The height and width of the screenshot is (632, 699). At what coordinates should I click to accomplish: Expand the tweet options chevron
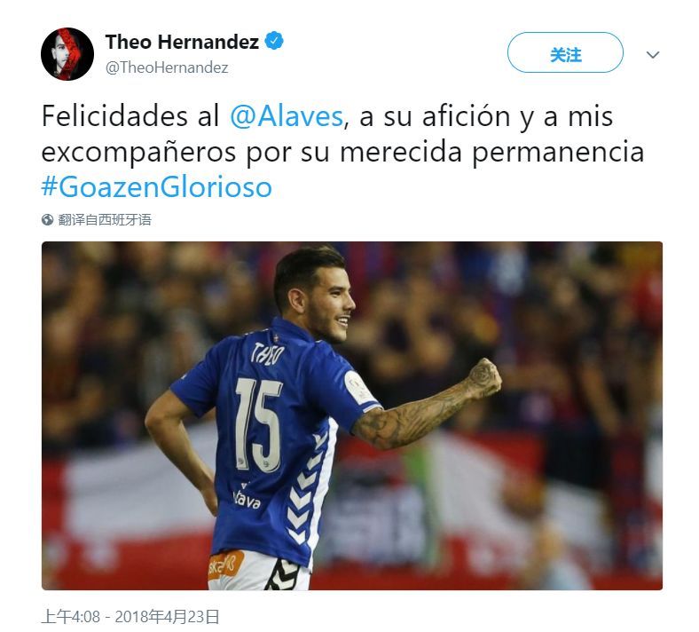[x=653, y=55]
